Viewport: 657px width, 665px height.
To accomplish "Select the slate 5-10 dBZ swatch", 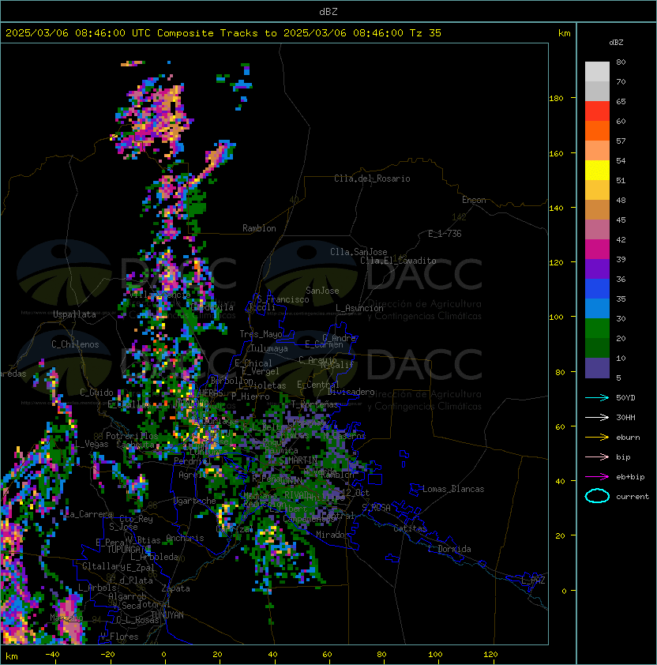I will click(x=597, y=368).
